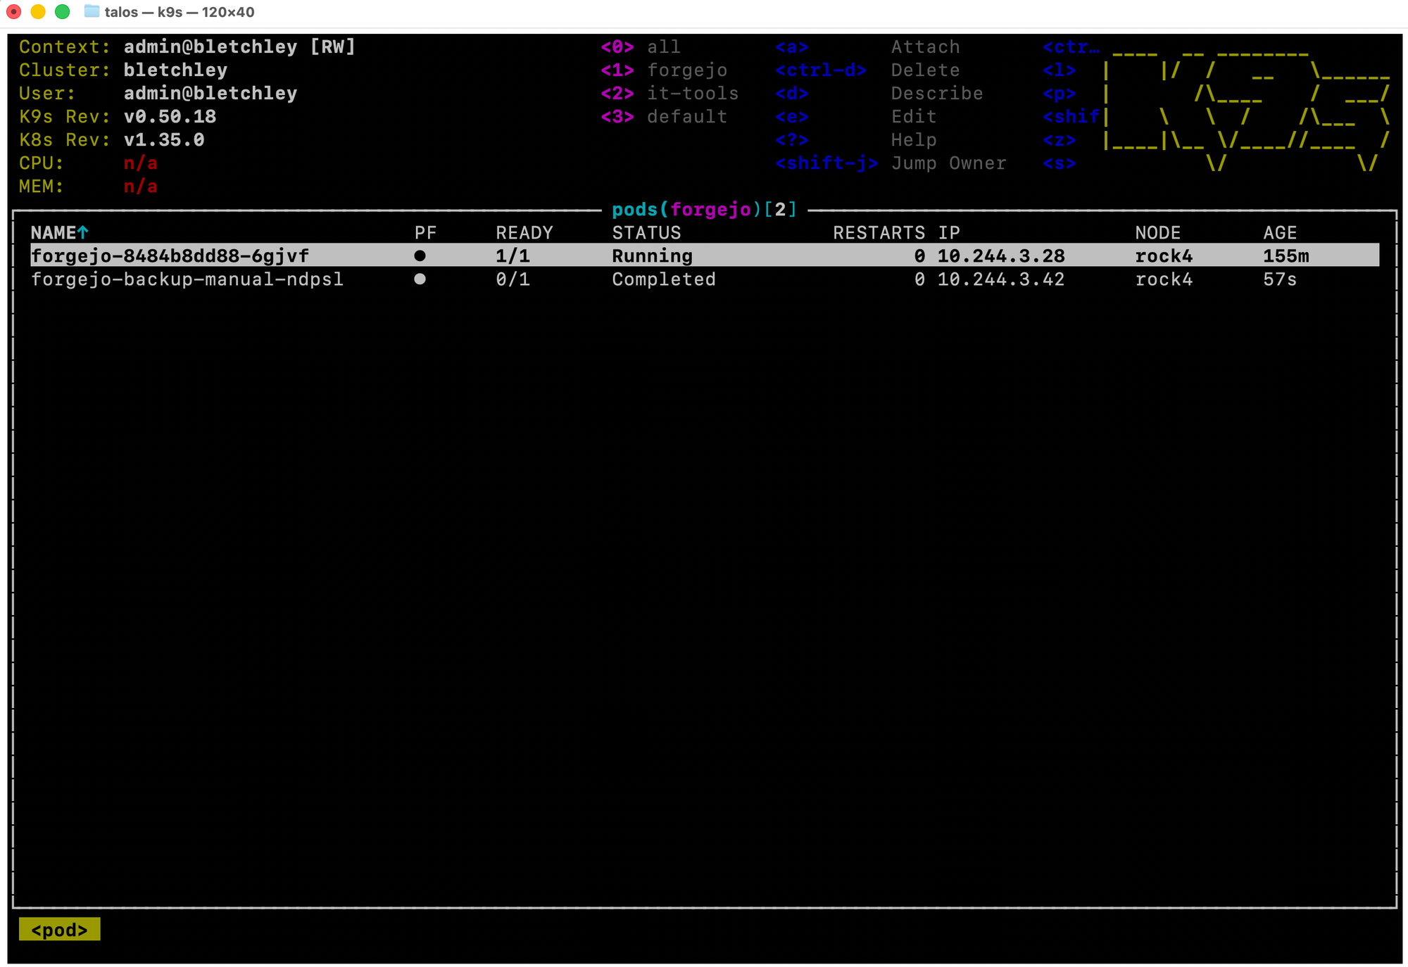Click the Delete command hint
Viewport: 1408px width, 967px height.
tap(925, 70)
